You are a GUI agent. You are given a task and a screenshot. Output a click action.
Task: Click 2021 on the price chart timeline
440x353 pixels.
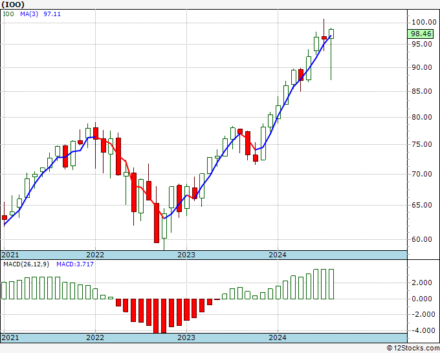(x=10, y=255)
